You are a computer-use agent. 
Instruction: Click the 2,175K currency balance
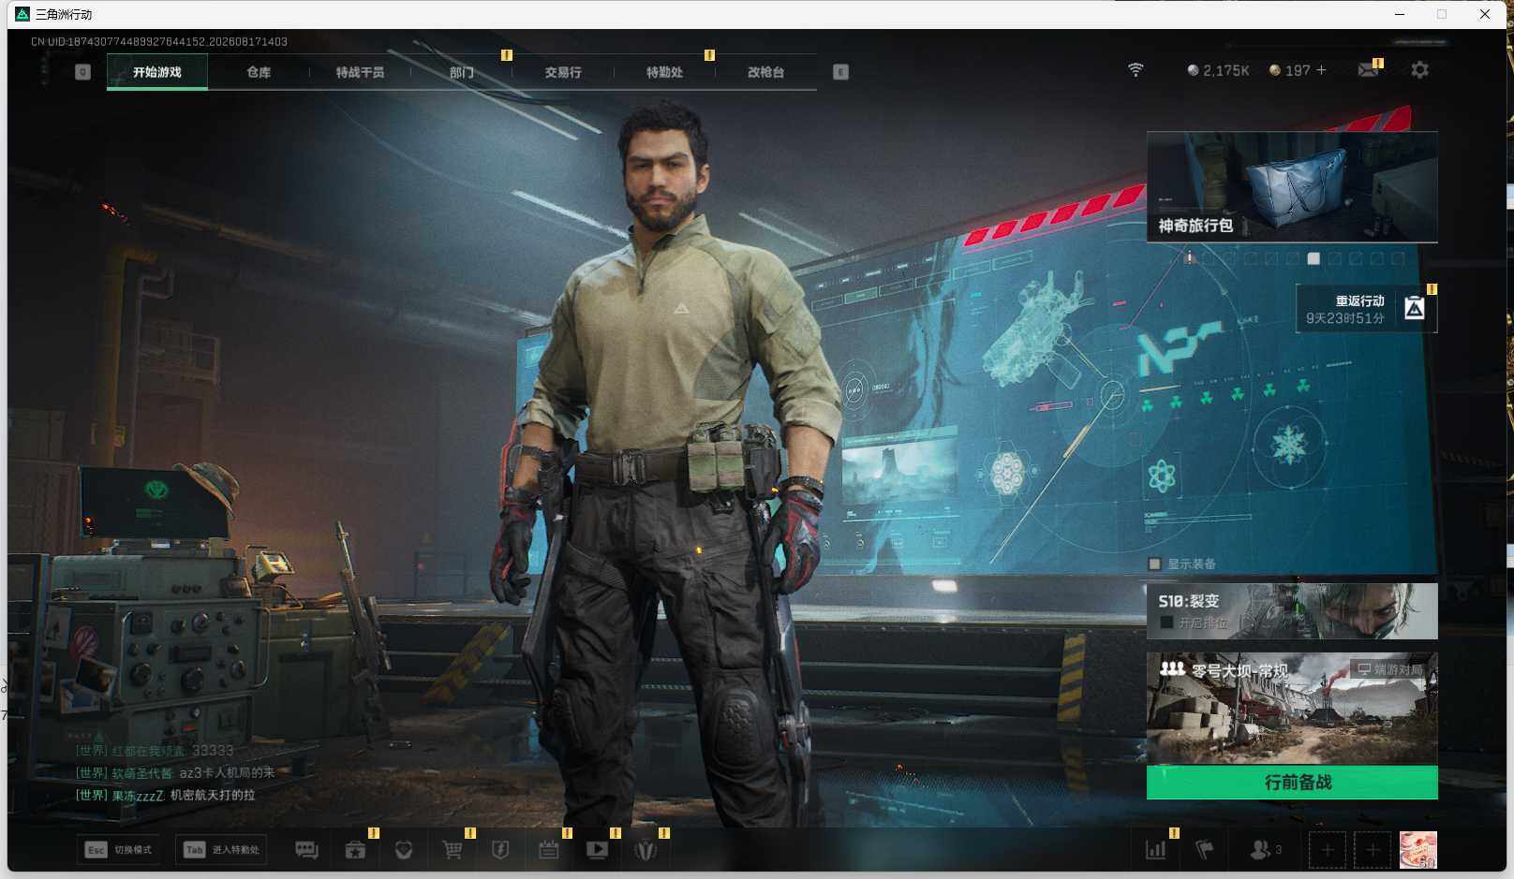click(1218, 70)
